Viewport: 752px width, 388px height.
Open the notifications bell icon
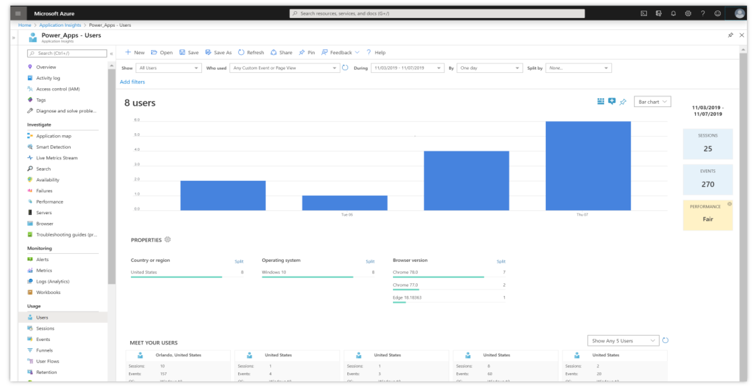(x=673, y=14)
